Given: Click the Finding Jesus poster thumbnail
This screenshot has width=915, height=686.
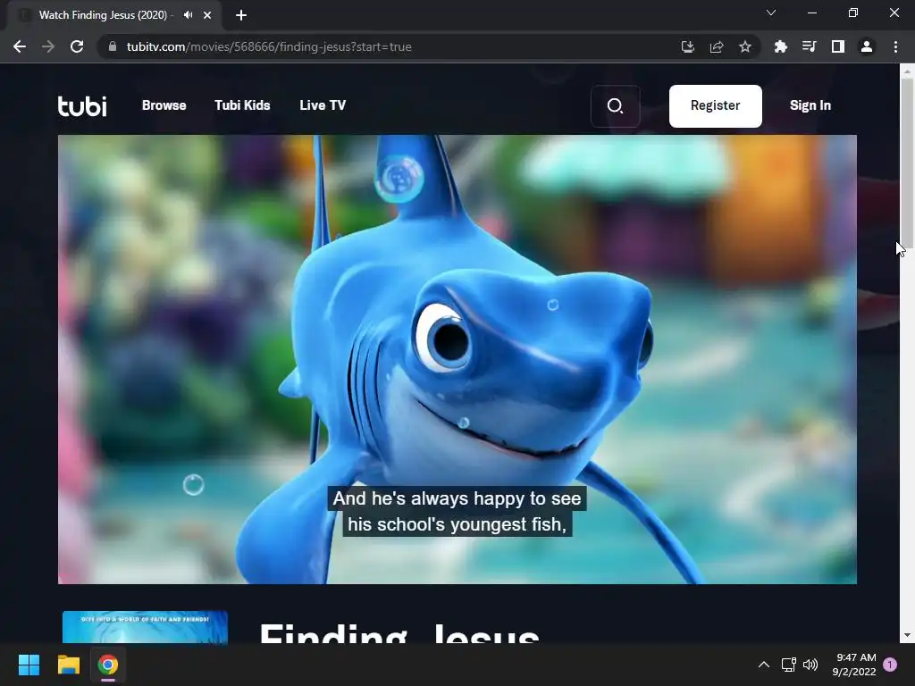Looking at the screenshot, I should (x=145, y=627).
